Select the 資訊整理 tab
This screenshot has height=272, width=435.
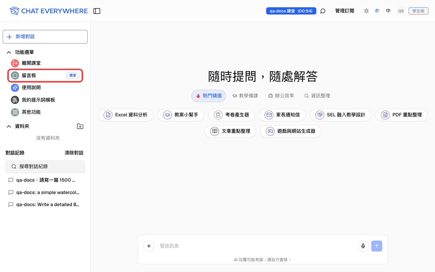(x=317, y=96)
